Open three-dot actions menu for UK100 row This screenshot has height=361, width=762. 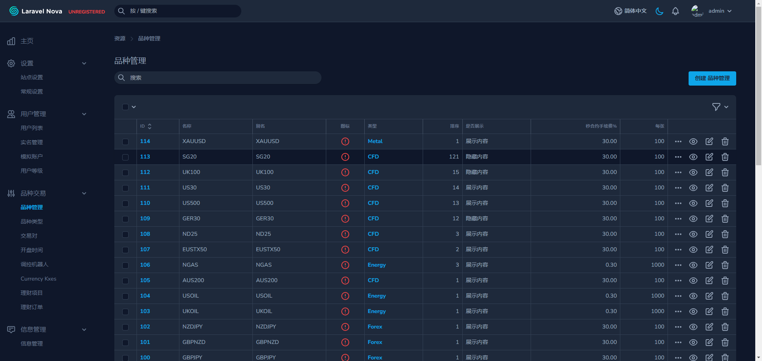678,172
